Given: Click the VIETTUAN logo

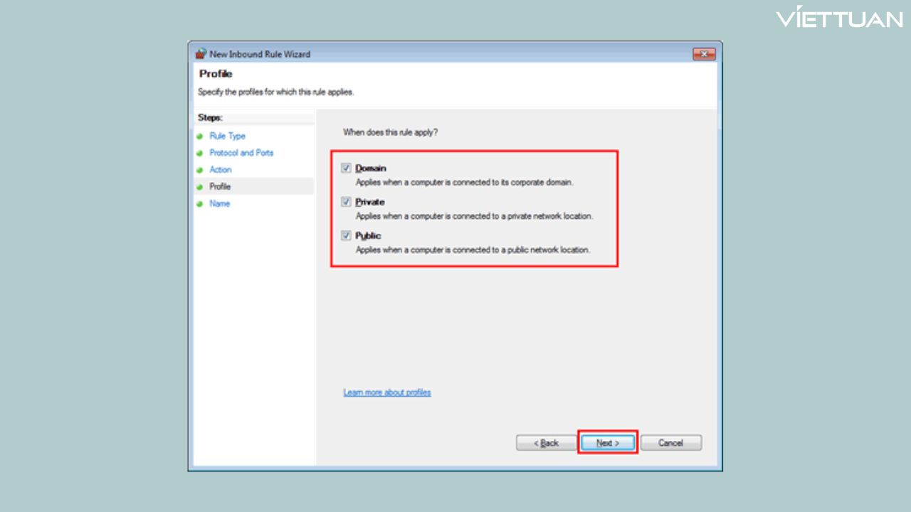Looking at the screenshot, I should [839, 18].
